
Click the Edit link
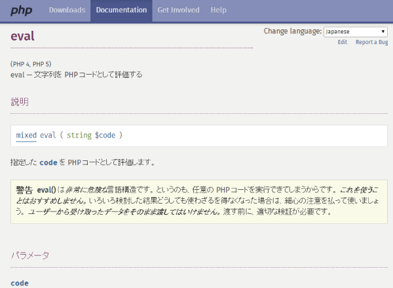tap(343, 42)
